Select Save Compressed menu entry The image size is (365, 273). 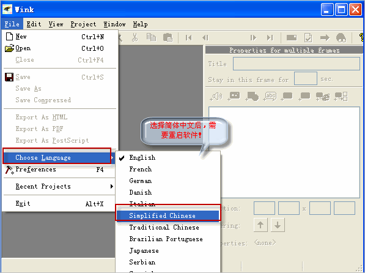pos(59,100)
